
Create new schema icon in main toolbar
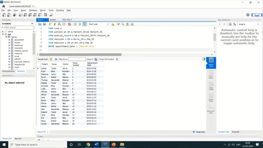click(x=21, y=15)
